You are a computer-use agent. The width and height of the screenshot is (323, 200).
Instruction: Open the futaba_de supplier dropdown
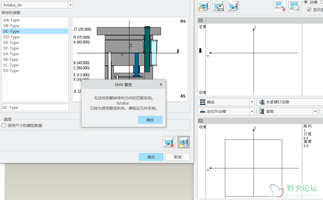tap(70, 5)
